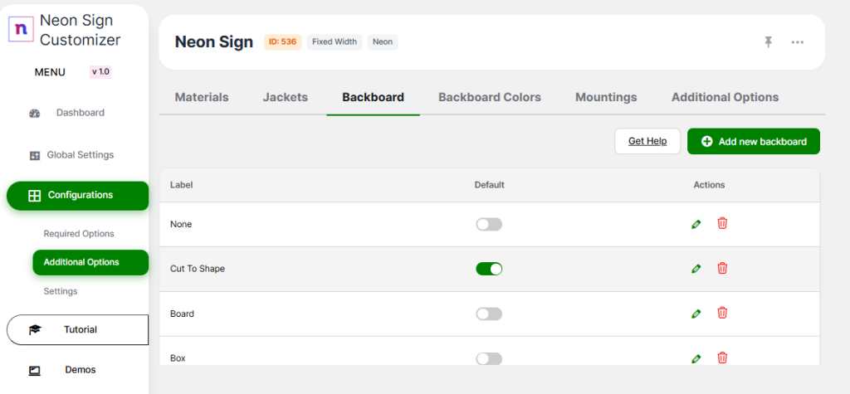Open the Dashboard from the sidebar
This screenshot has height=394, width=850.
tap(80, 113)
